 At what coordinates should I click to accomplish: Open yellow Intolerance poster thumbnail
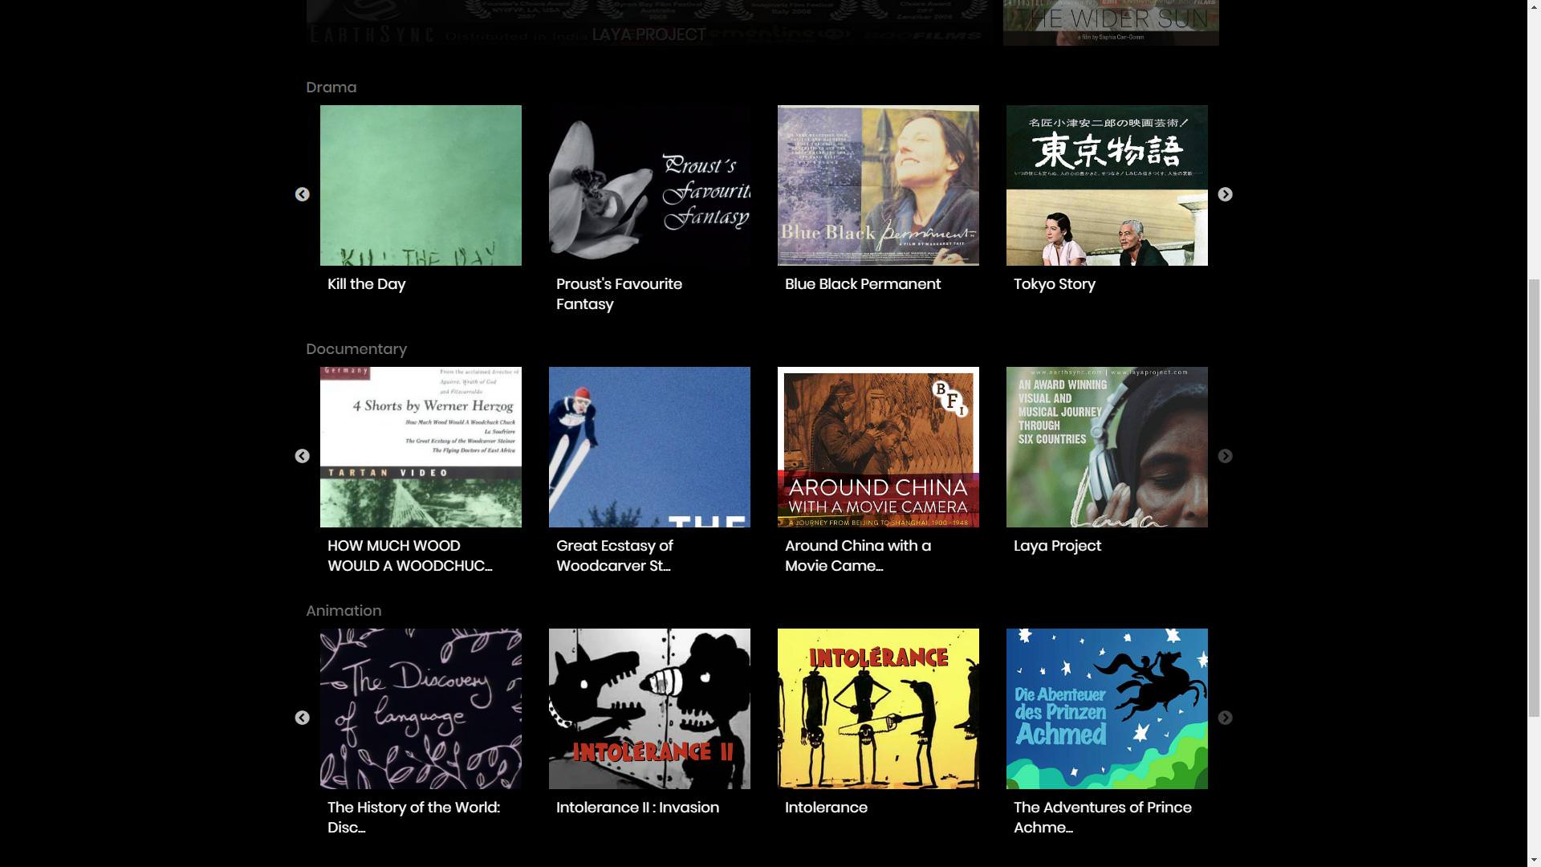pyautogui.click(x=878, y=709)
